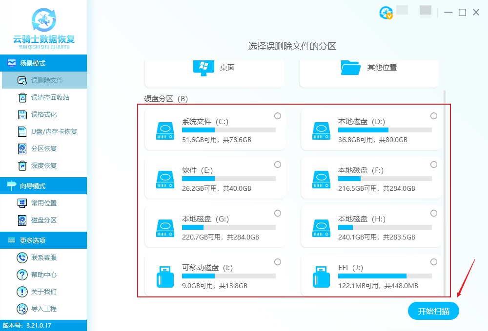488x331 pixels.
Task: Open the 误清空回收站 mode
Action: (44, 97)
